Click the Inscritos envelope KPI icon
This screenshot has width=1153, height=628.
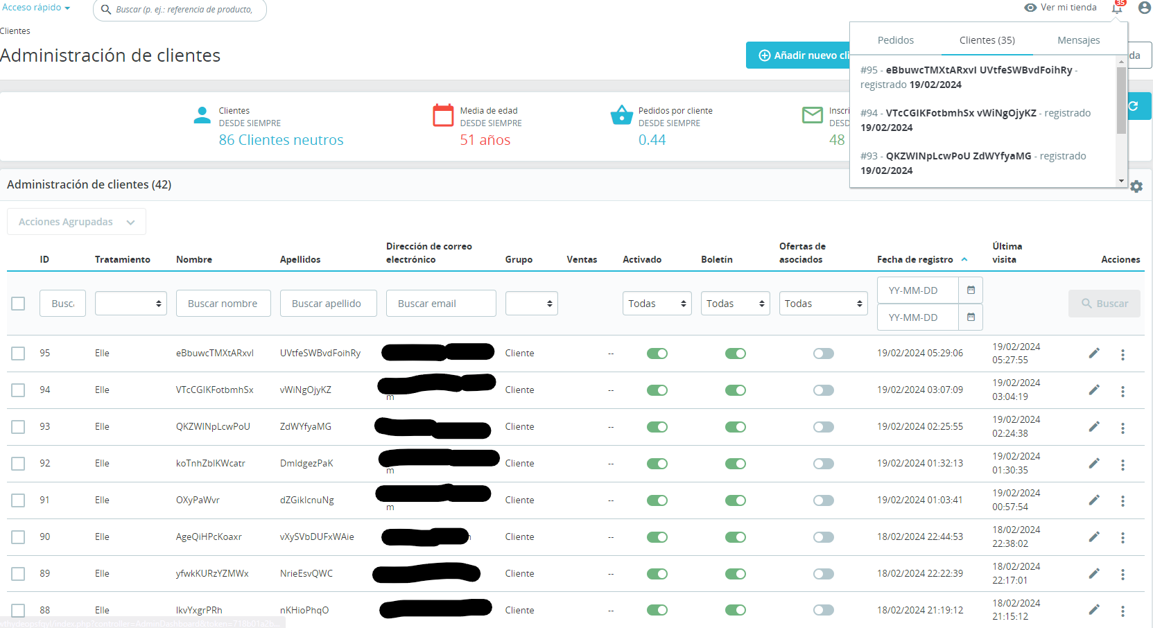point(812,115)
